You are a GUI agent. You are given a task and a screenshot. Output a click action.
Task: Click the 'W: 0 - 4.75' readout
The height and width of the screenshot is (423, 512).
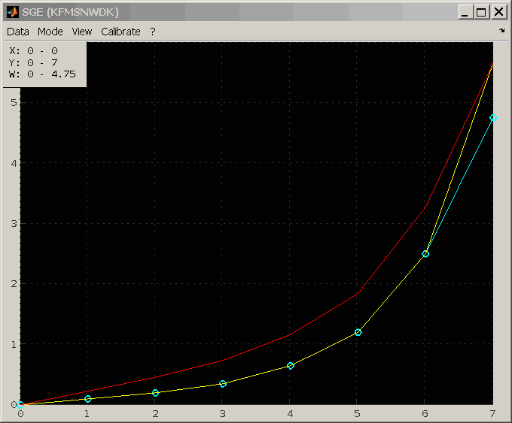pyautogui.click(x=42, y=74)
